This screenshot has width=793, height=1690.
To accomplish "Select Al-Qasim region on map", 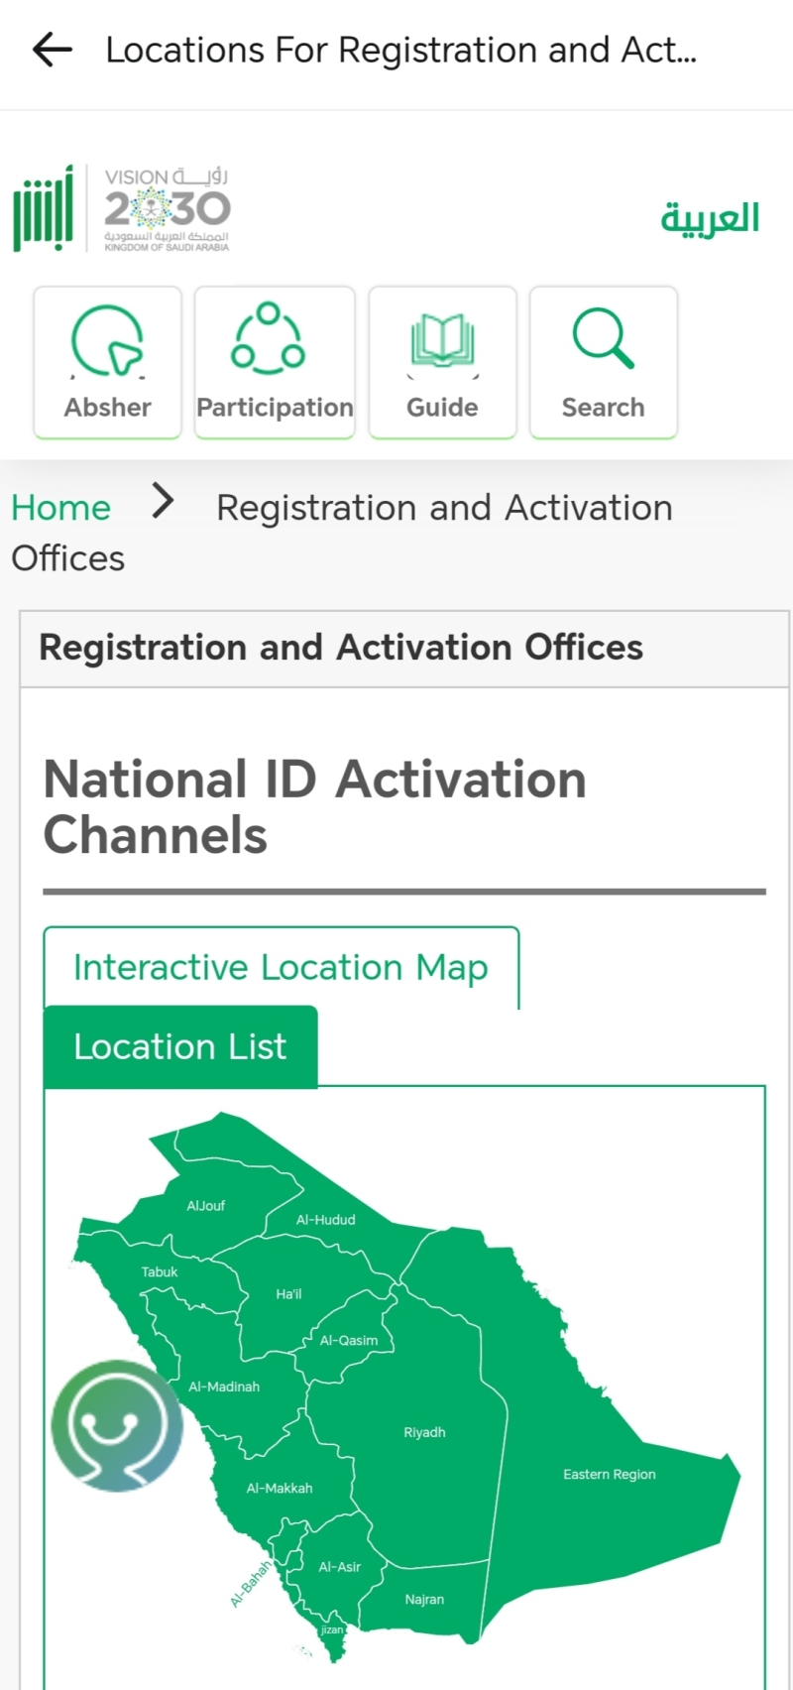I will tap(349, 1340).
